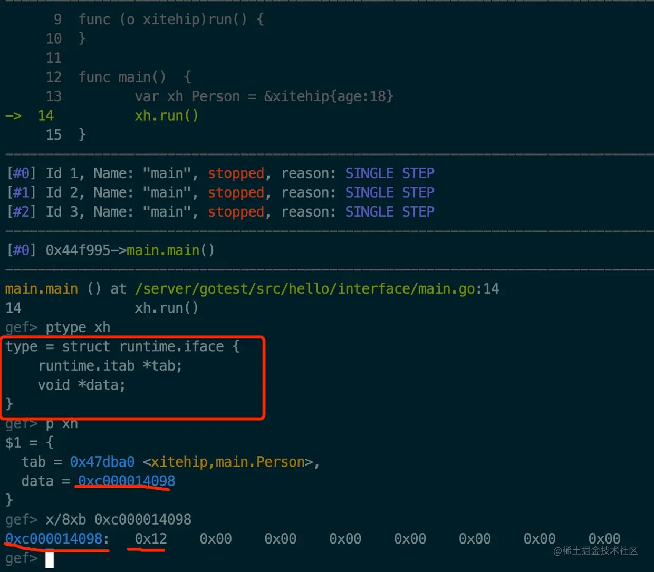This screenshot has width=654, height=572.
Task: Click the cursor at the last 'gef>' prompt
Action: (50, 558)
